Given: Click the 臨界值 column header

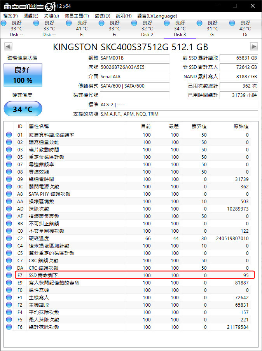Looking at the screenshot, I should (195, 126).
